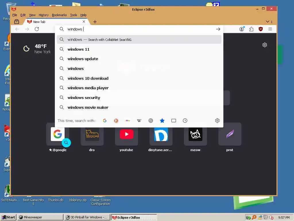Viewport: 294px width, 221px height.
Task: Search this time with Google
Action: 105,121
